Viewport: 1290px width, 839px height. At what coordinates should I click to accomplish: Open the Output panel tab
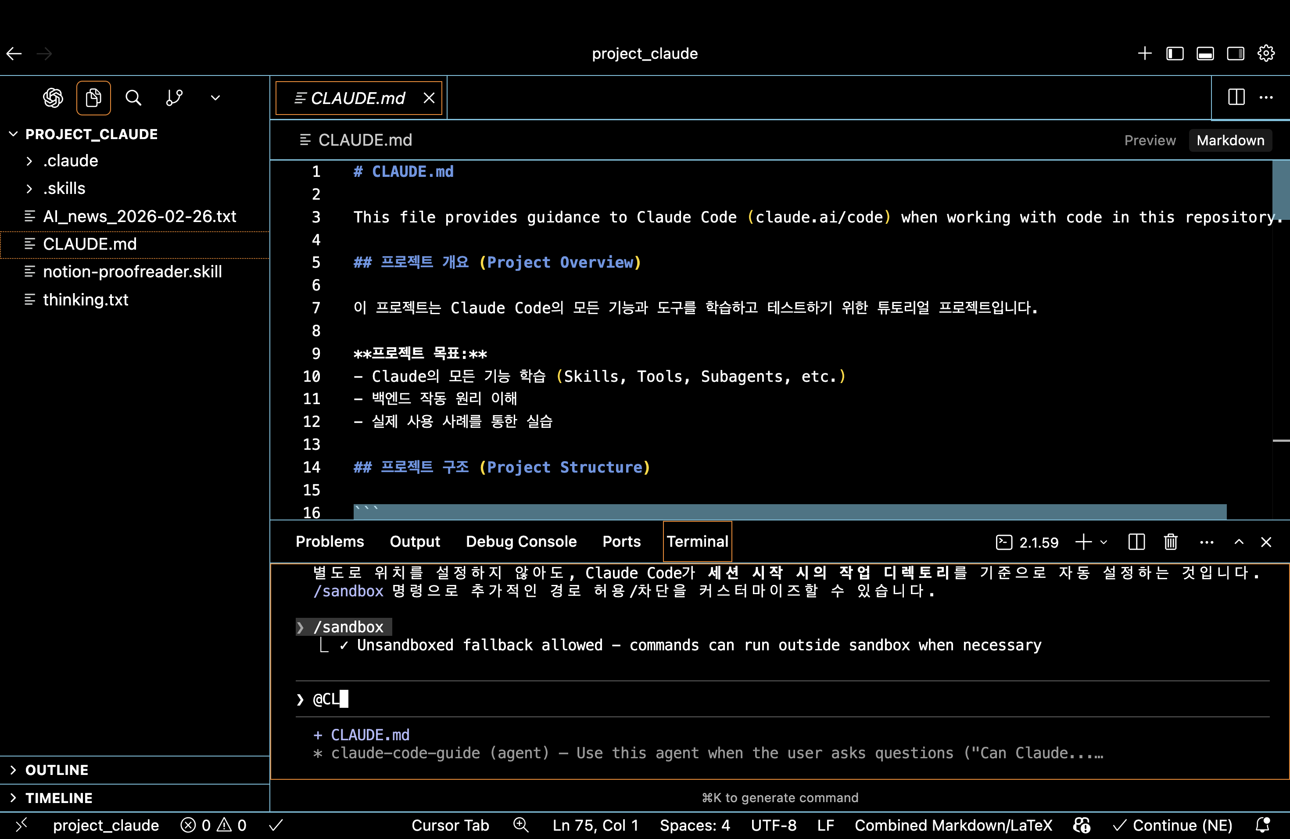(x=415, y=541)
